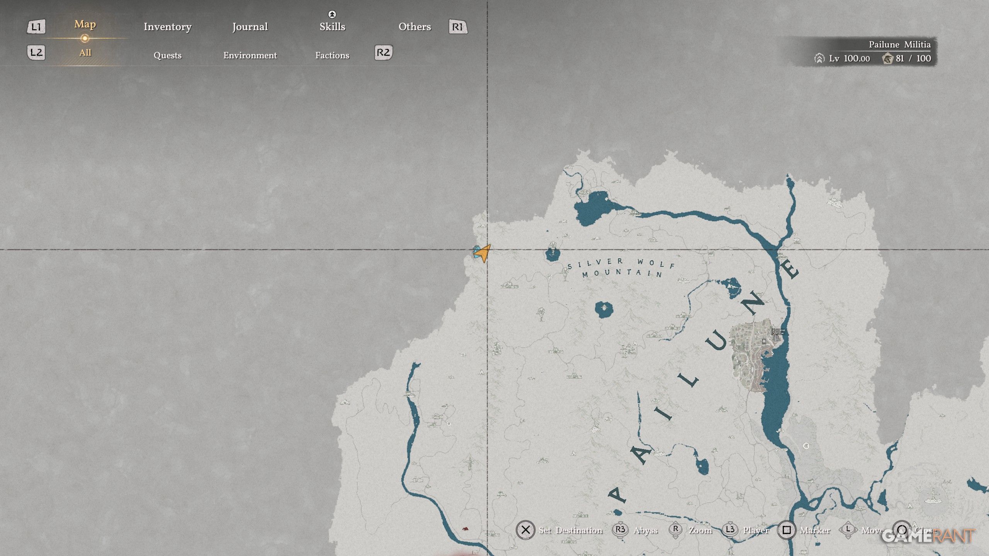Go to the Others tab
The width and height of the screenshot is (989, 556).
tap(415, 27)
